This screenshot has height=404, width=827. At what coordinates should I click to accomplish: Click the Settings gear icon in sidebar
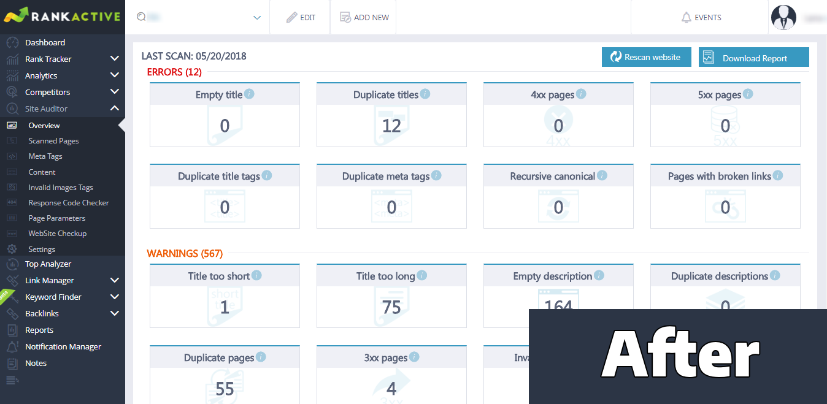tap(12, 249)
